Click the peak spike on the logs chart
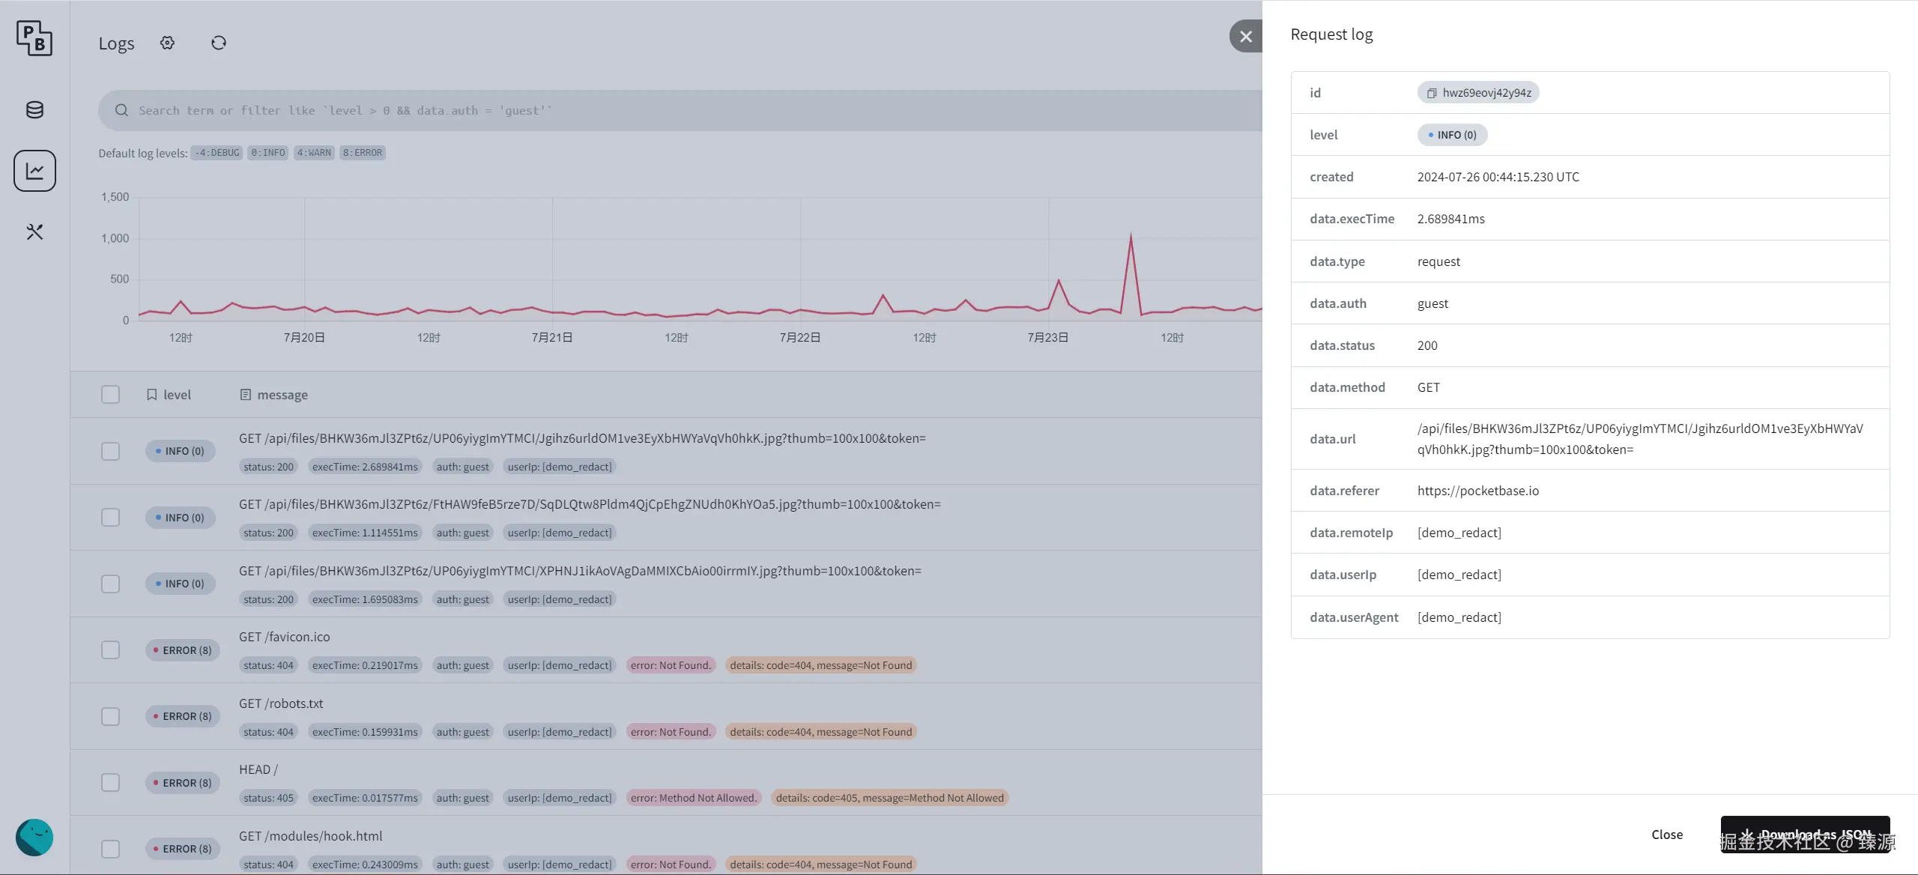The width and height of the screenshot is (1918, 875). tap(1131, 236)
